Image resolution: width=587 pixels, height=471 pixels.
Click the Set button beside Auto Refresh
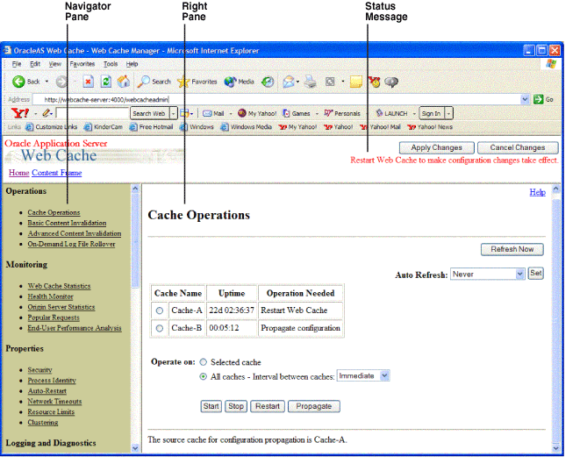536,274
